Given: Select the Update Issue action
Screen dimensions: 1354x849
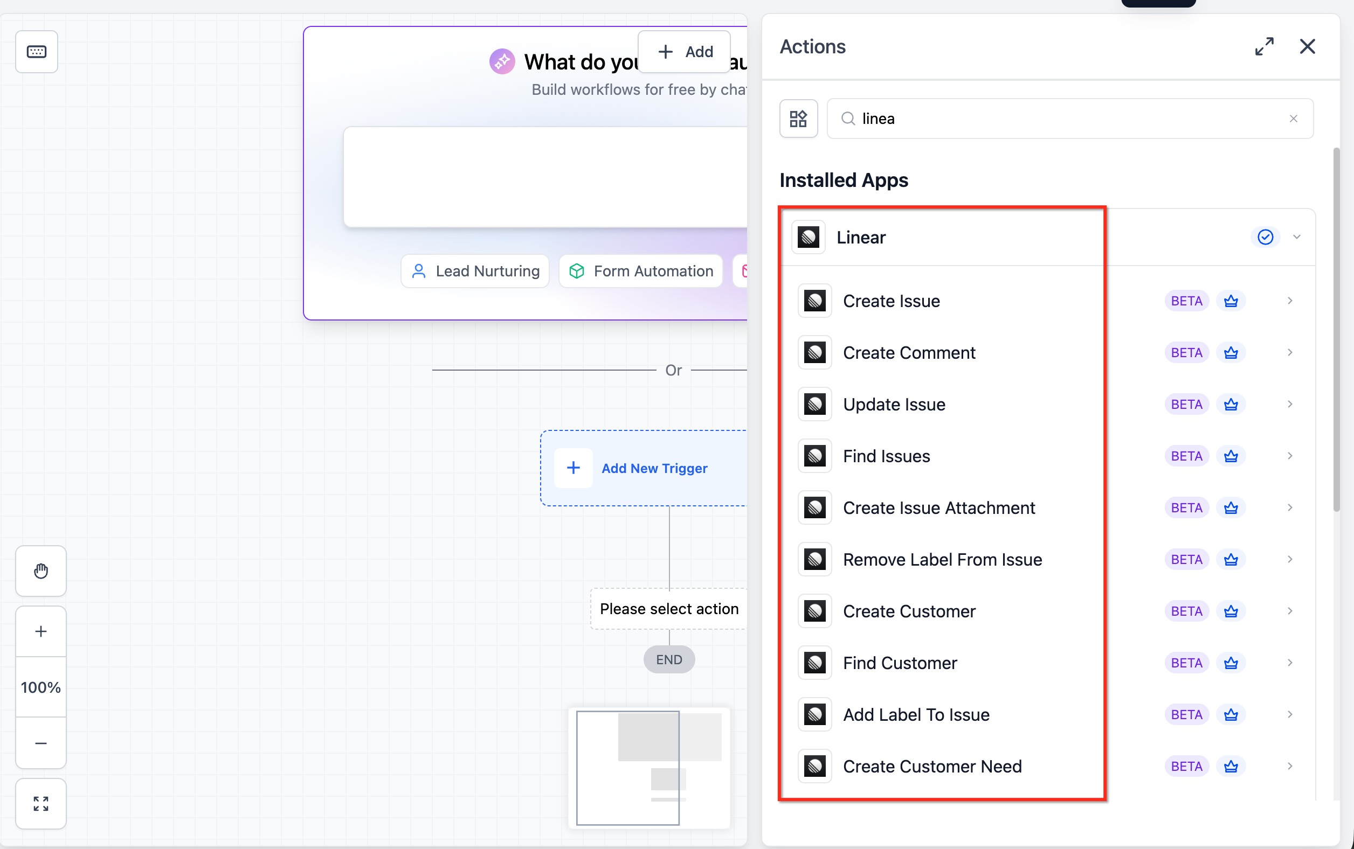Looking at the screenshot, I should click(x=1048, y=404).
